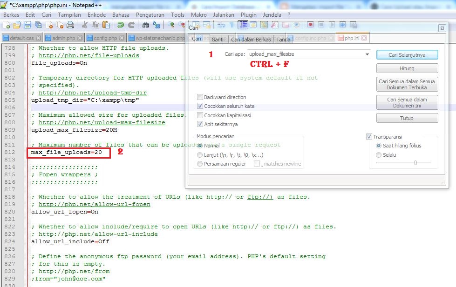This screenshot has height=287, width=456.
Task: Choose Saat hilang fokus transparency option
Action: pyautogui.click(x=379, y=146)
